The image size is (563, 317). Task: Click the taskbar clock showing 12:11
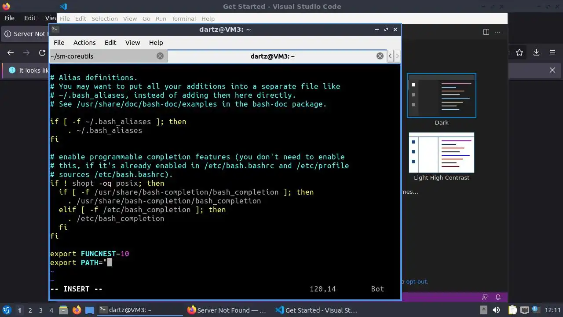553,310
